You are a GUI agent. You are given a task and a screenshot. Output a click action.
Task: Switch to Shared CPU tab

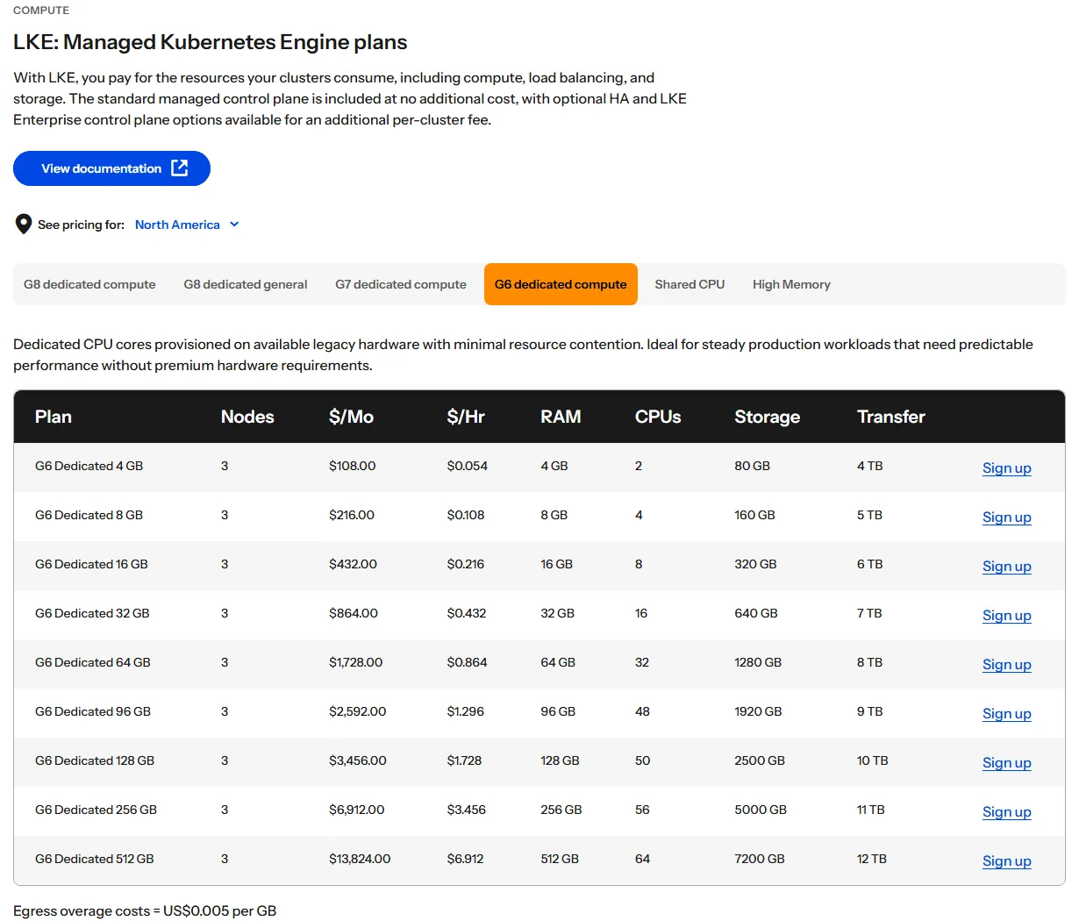coord(690,284)
